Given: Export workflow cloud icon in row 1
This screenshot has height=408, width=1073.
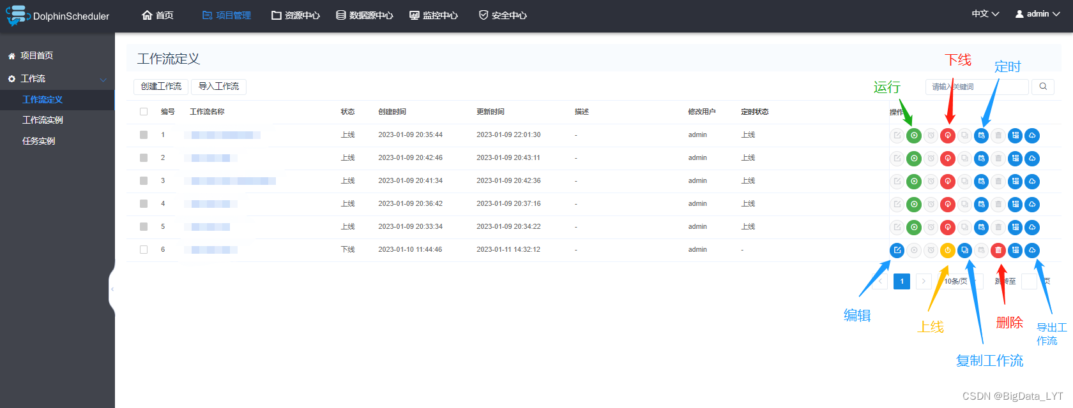Looking at the screenshot, I should pos(1032,135).
